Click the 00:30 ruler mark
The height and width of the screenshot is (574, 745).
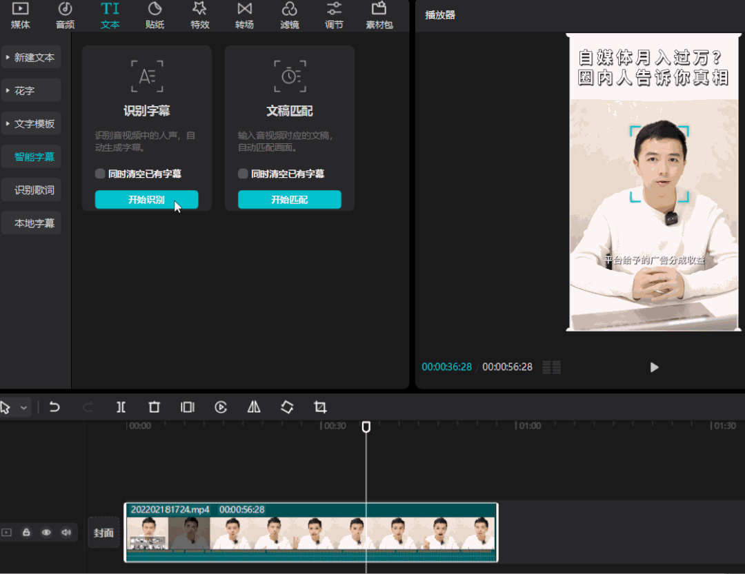[x=334, y=426]
